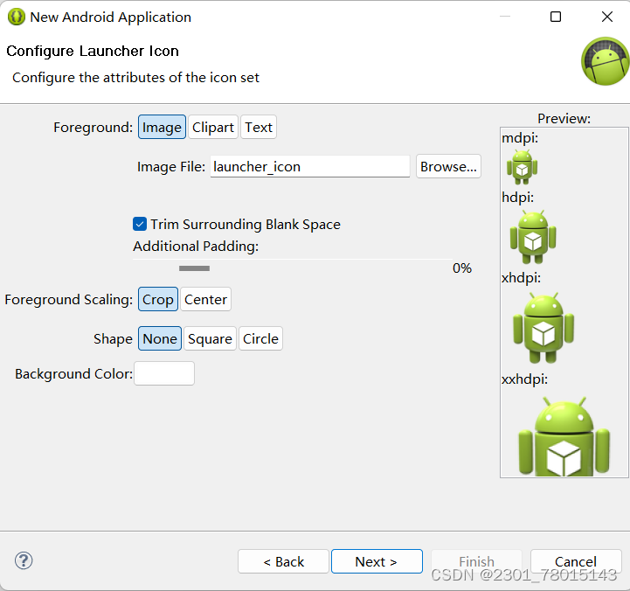Set shape to Square
This screenshot has height=591, width=630.
[210, 338]
